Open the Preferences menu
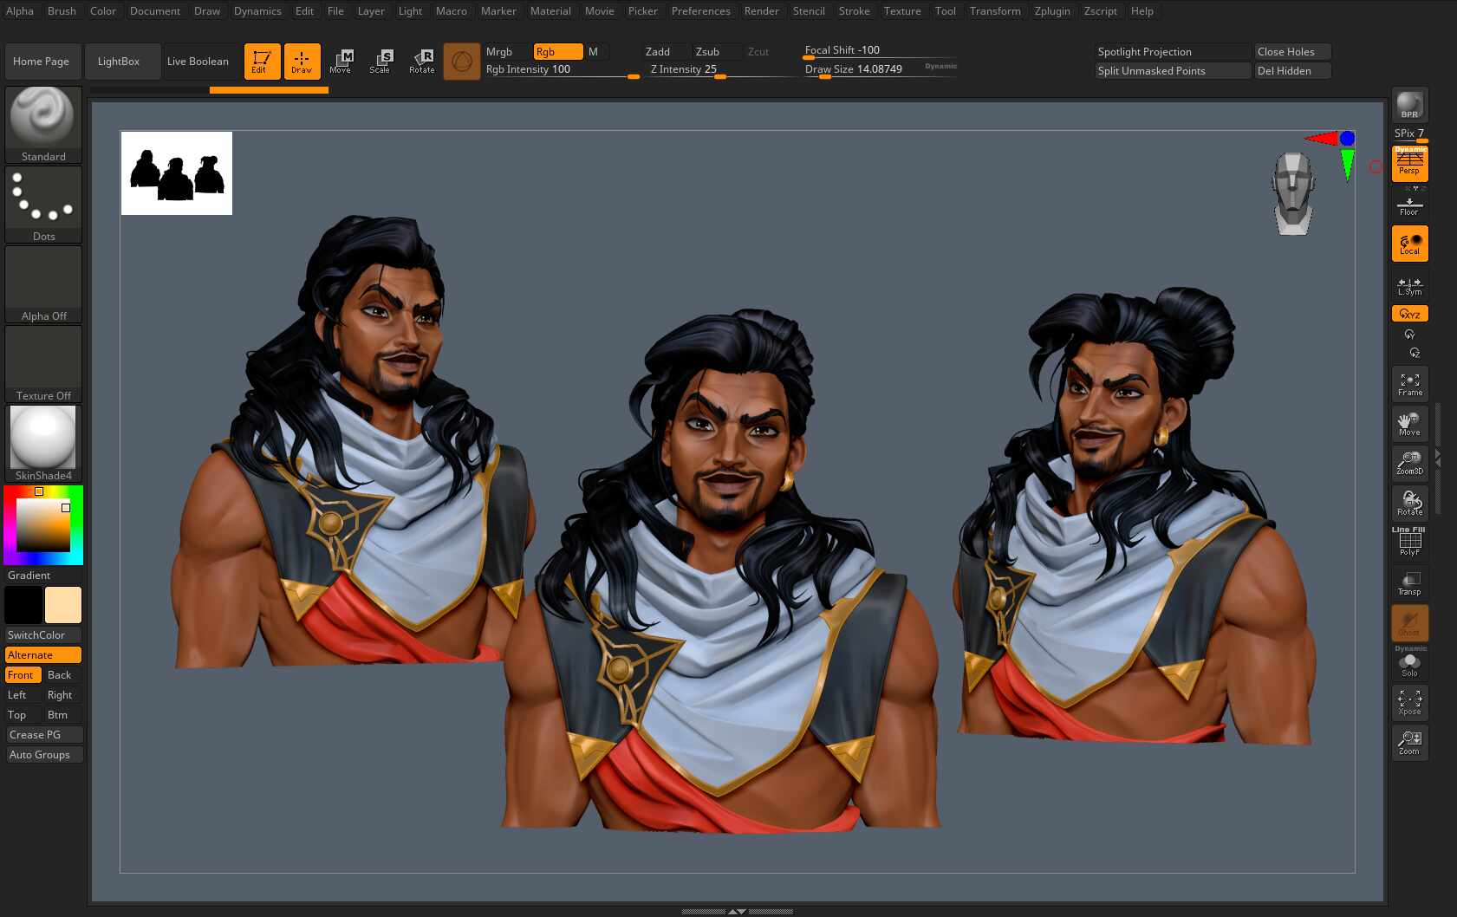Image resolution: width=1457 pixels, height=917 pixels. (x=700, y=11)
